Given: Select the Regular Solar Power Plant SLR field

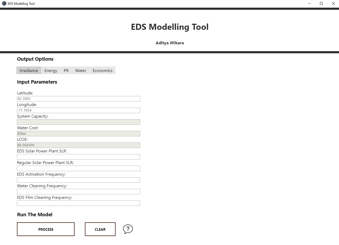Looking at the screenshot, I should pos(78,168).
